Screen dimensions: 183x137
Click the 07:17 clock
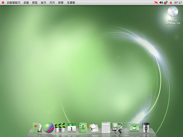(x=178, y=2)
